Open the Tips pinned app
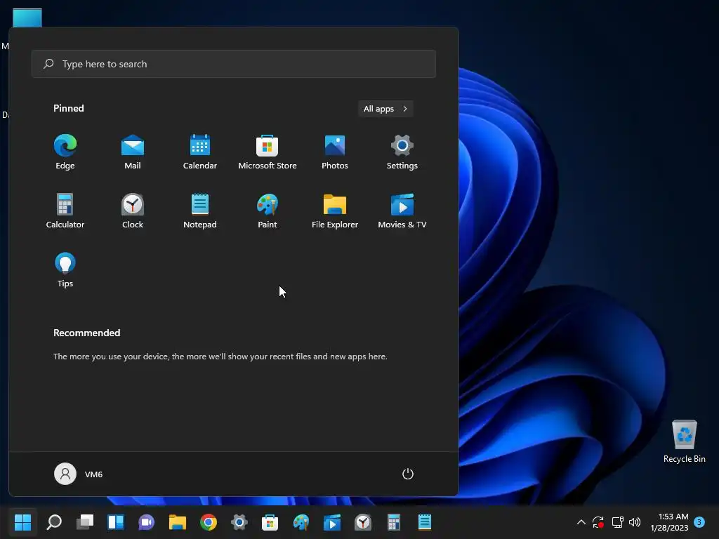 tap(65, 270)
